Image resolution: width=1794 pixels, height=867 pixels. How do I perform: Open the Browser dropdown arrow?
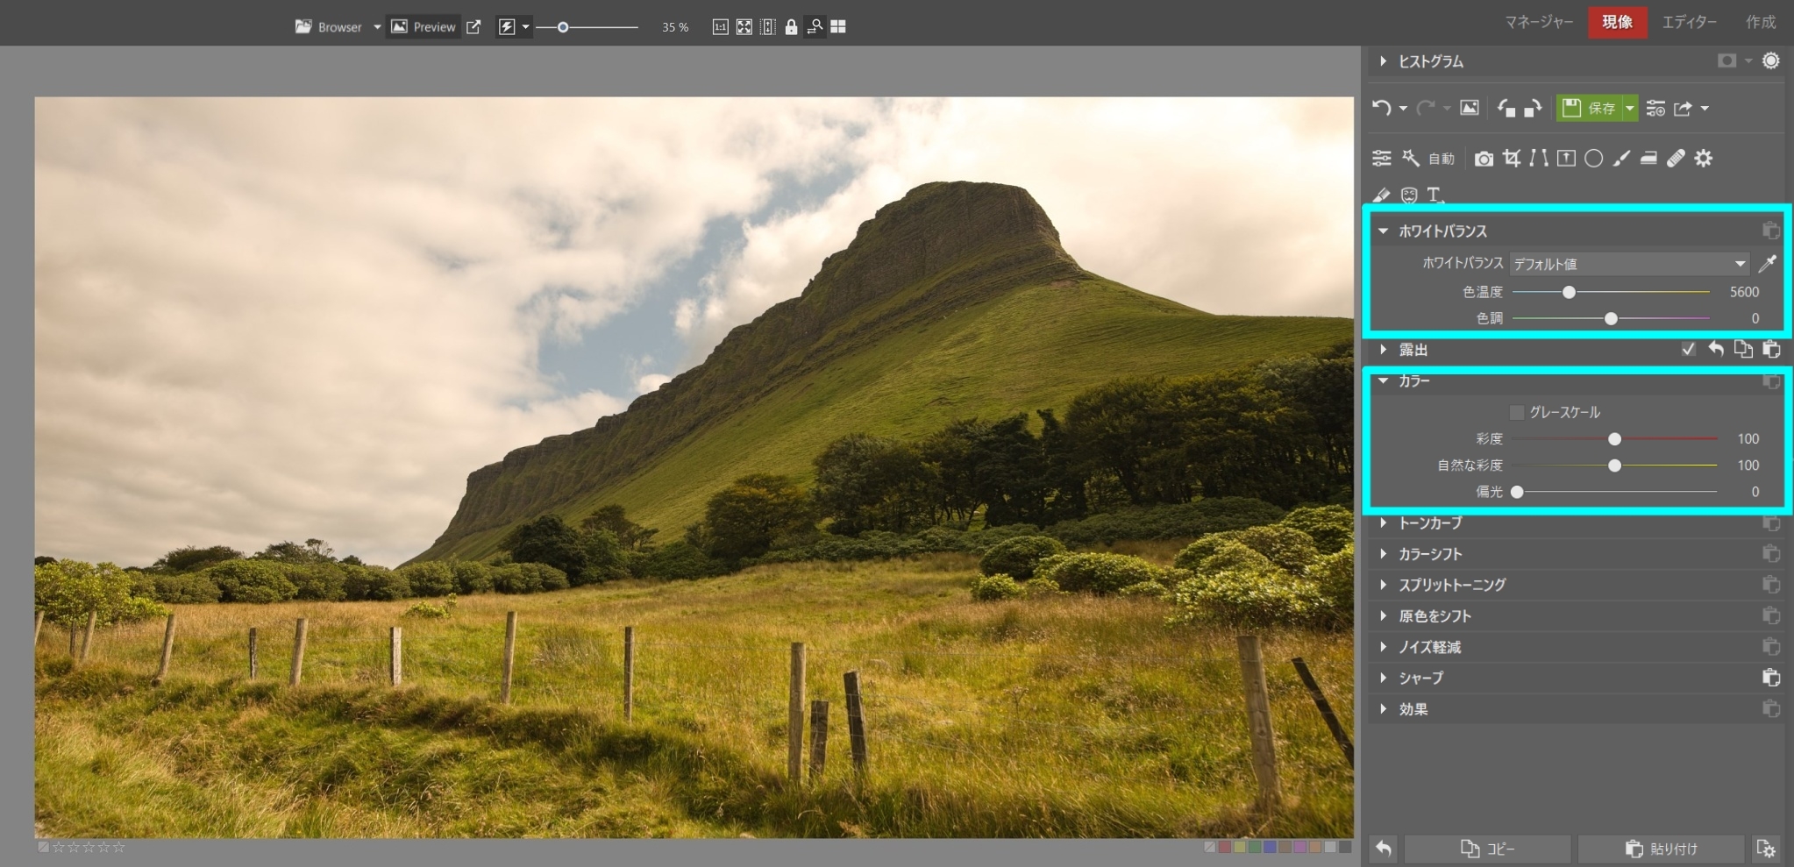click(x=377, y=27)
